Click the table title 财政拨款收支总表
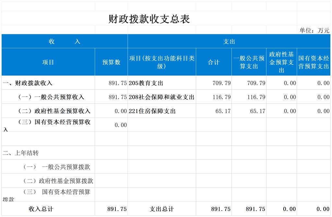 click(149, 19)
